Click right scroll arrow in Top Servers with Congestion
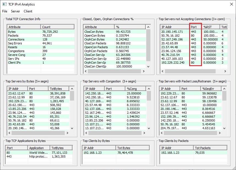Viewport: 236px width, 170px height. [144, 133]
